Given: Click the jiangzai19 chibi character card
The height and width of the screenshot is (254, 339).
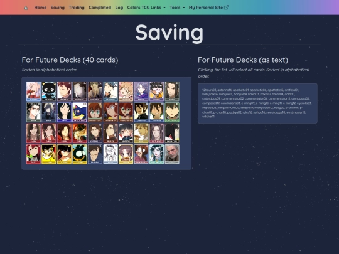Looking at the screenshot, I should (x=126, y=133).
